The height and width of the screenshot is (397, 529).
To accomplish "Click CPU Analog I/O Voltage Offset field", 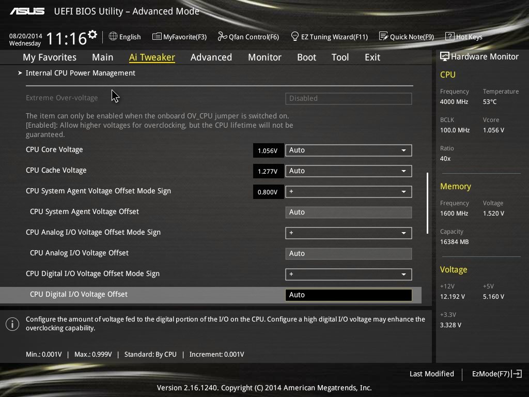I will (x=349, y=253).
